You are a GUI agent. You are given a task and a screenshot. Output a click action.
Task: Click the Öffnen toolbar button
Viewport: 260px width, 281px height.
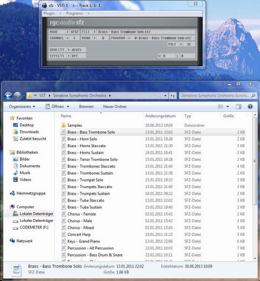click(x=55, y=107)
